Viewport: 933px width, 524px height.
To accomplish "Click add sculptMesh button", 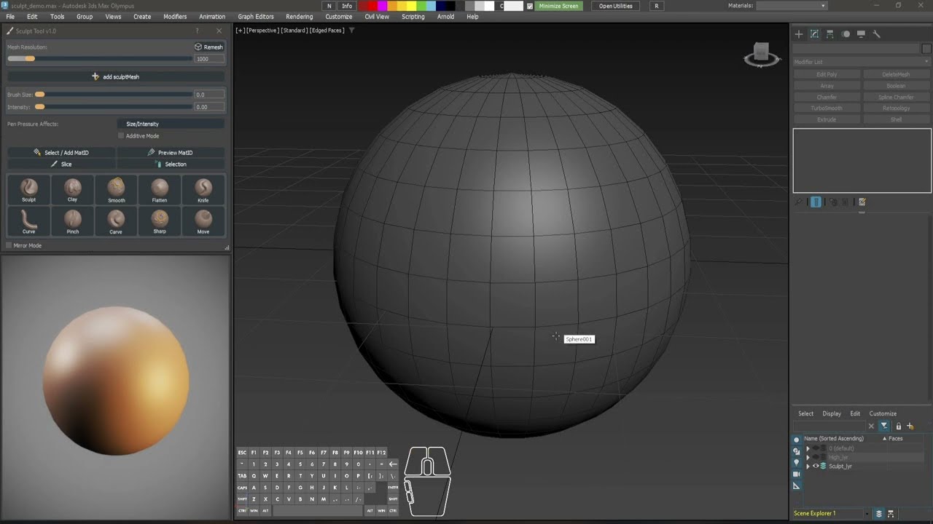I will click(116, 76).
